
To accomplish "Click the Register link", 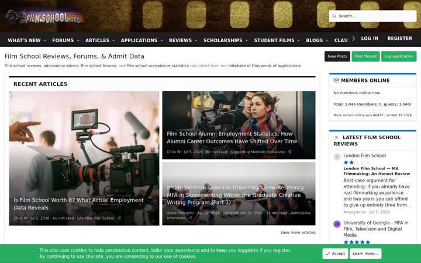I will pos(399,39).
